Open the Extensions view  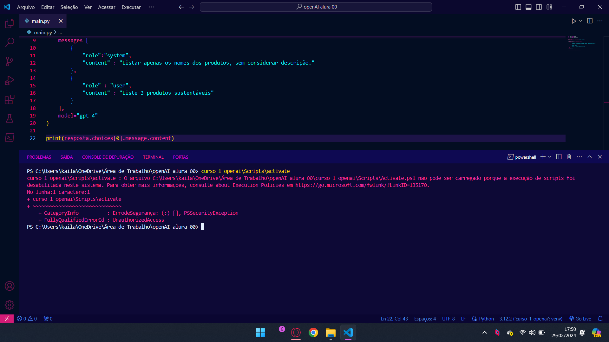click(x=10, y=99)
